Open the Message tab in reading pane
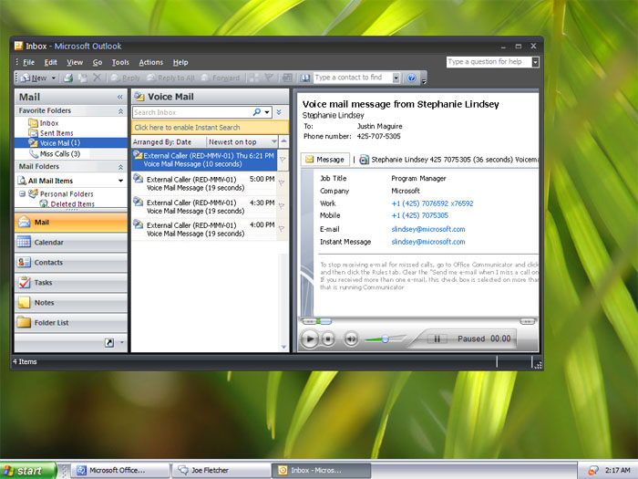638x479 pixels. pos(324,160)
